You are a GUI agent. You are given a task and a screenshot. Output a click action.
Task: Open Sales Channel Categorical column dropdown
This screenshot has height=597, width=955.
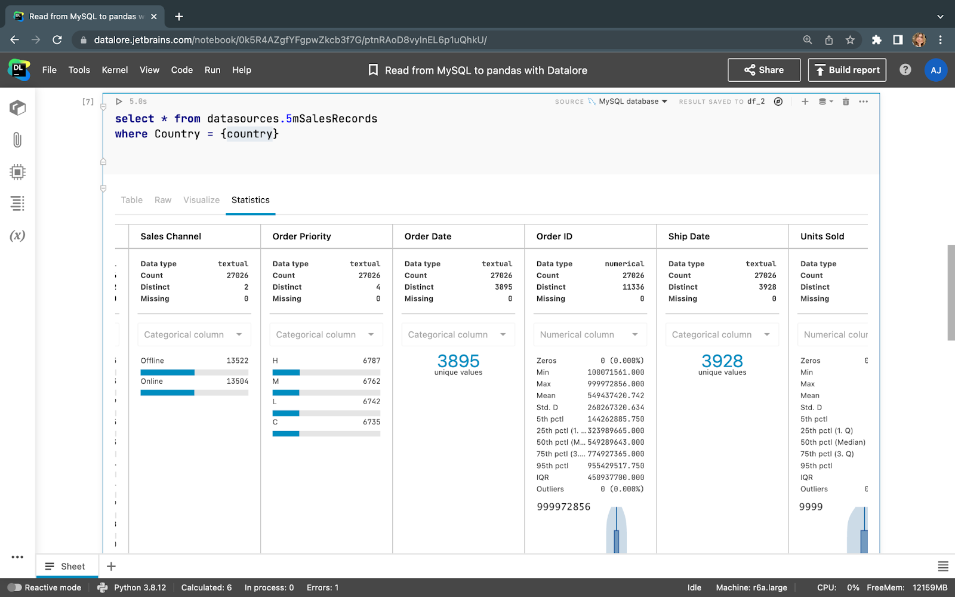pyautogui.click(x=194, y=334)
